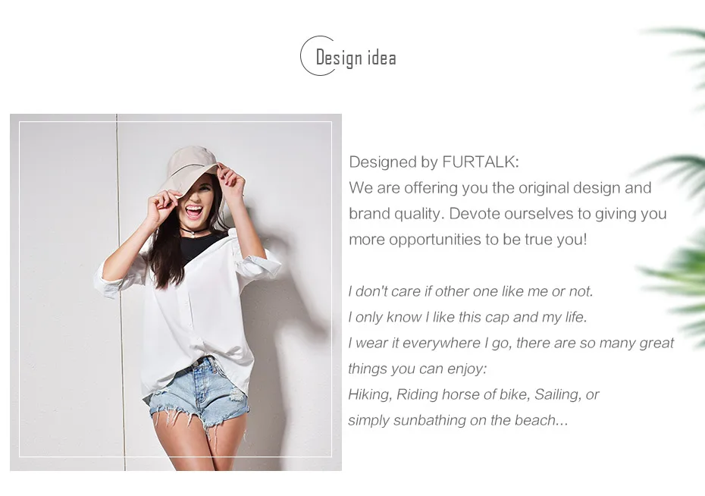705x496 pixels.
Task: Click the FURTALK brand name
Action: tap(481, 162)
